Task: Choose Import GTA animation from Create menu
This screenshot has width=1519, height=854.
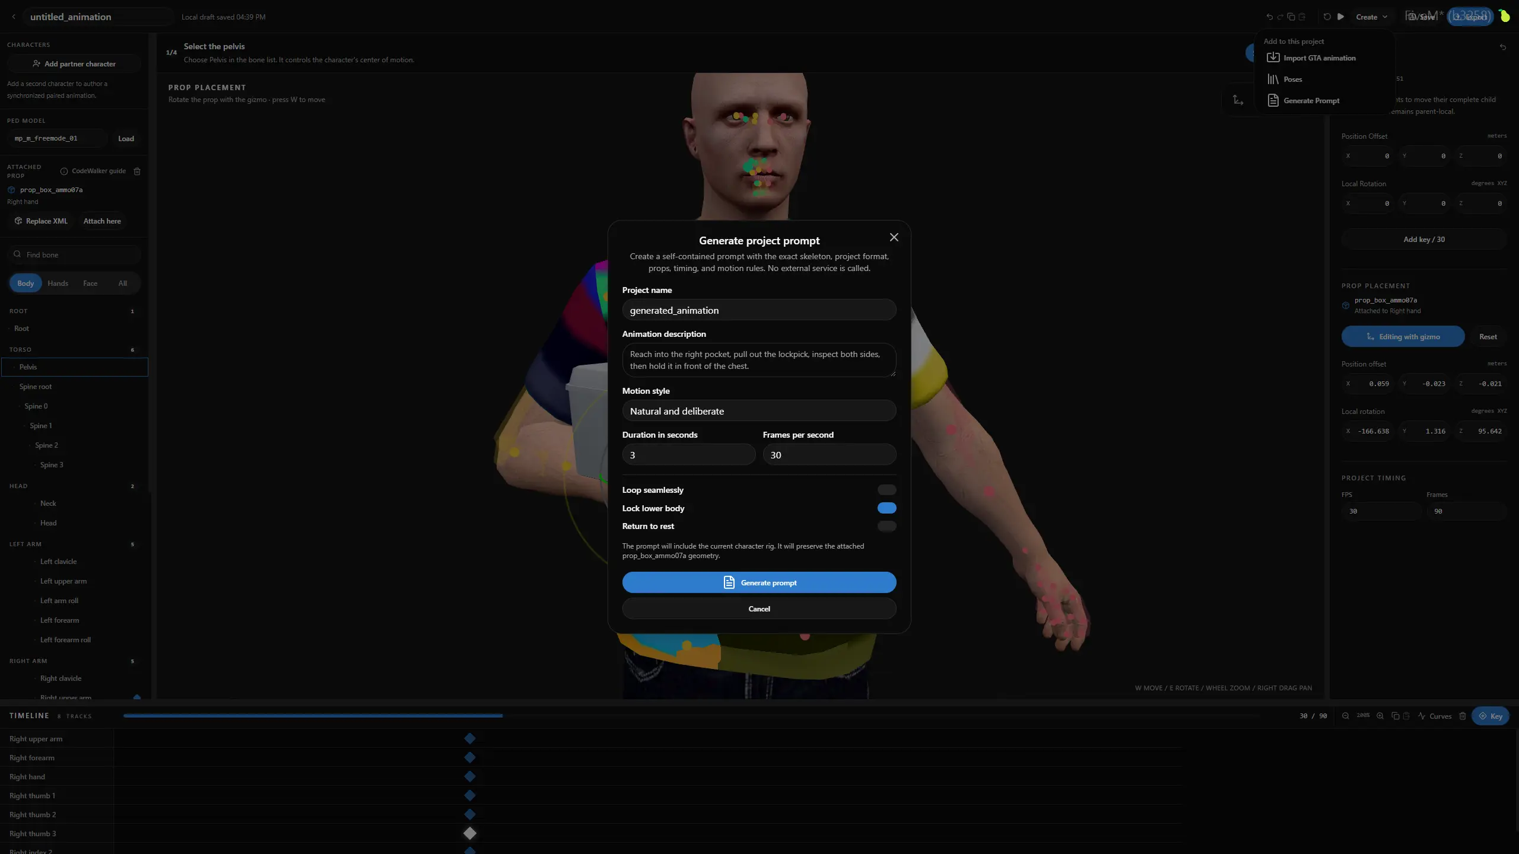Action: (x=1319, y=58)
